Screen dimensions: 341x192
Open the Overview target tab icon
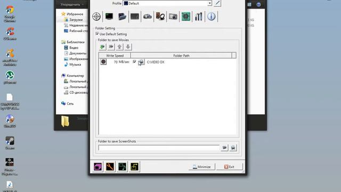coord(96,17)
